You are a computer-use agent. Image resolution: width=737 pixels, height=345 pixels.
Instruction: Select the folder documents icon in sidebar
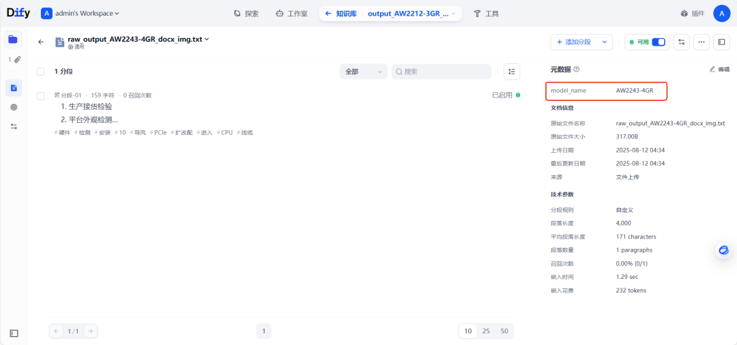coord(13,40)
